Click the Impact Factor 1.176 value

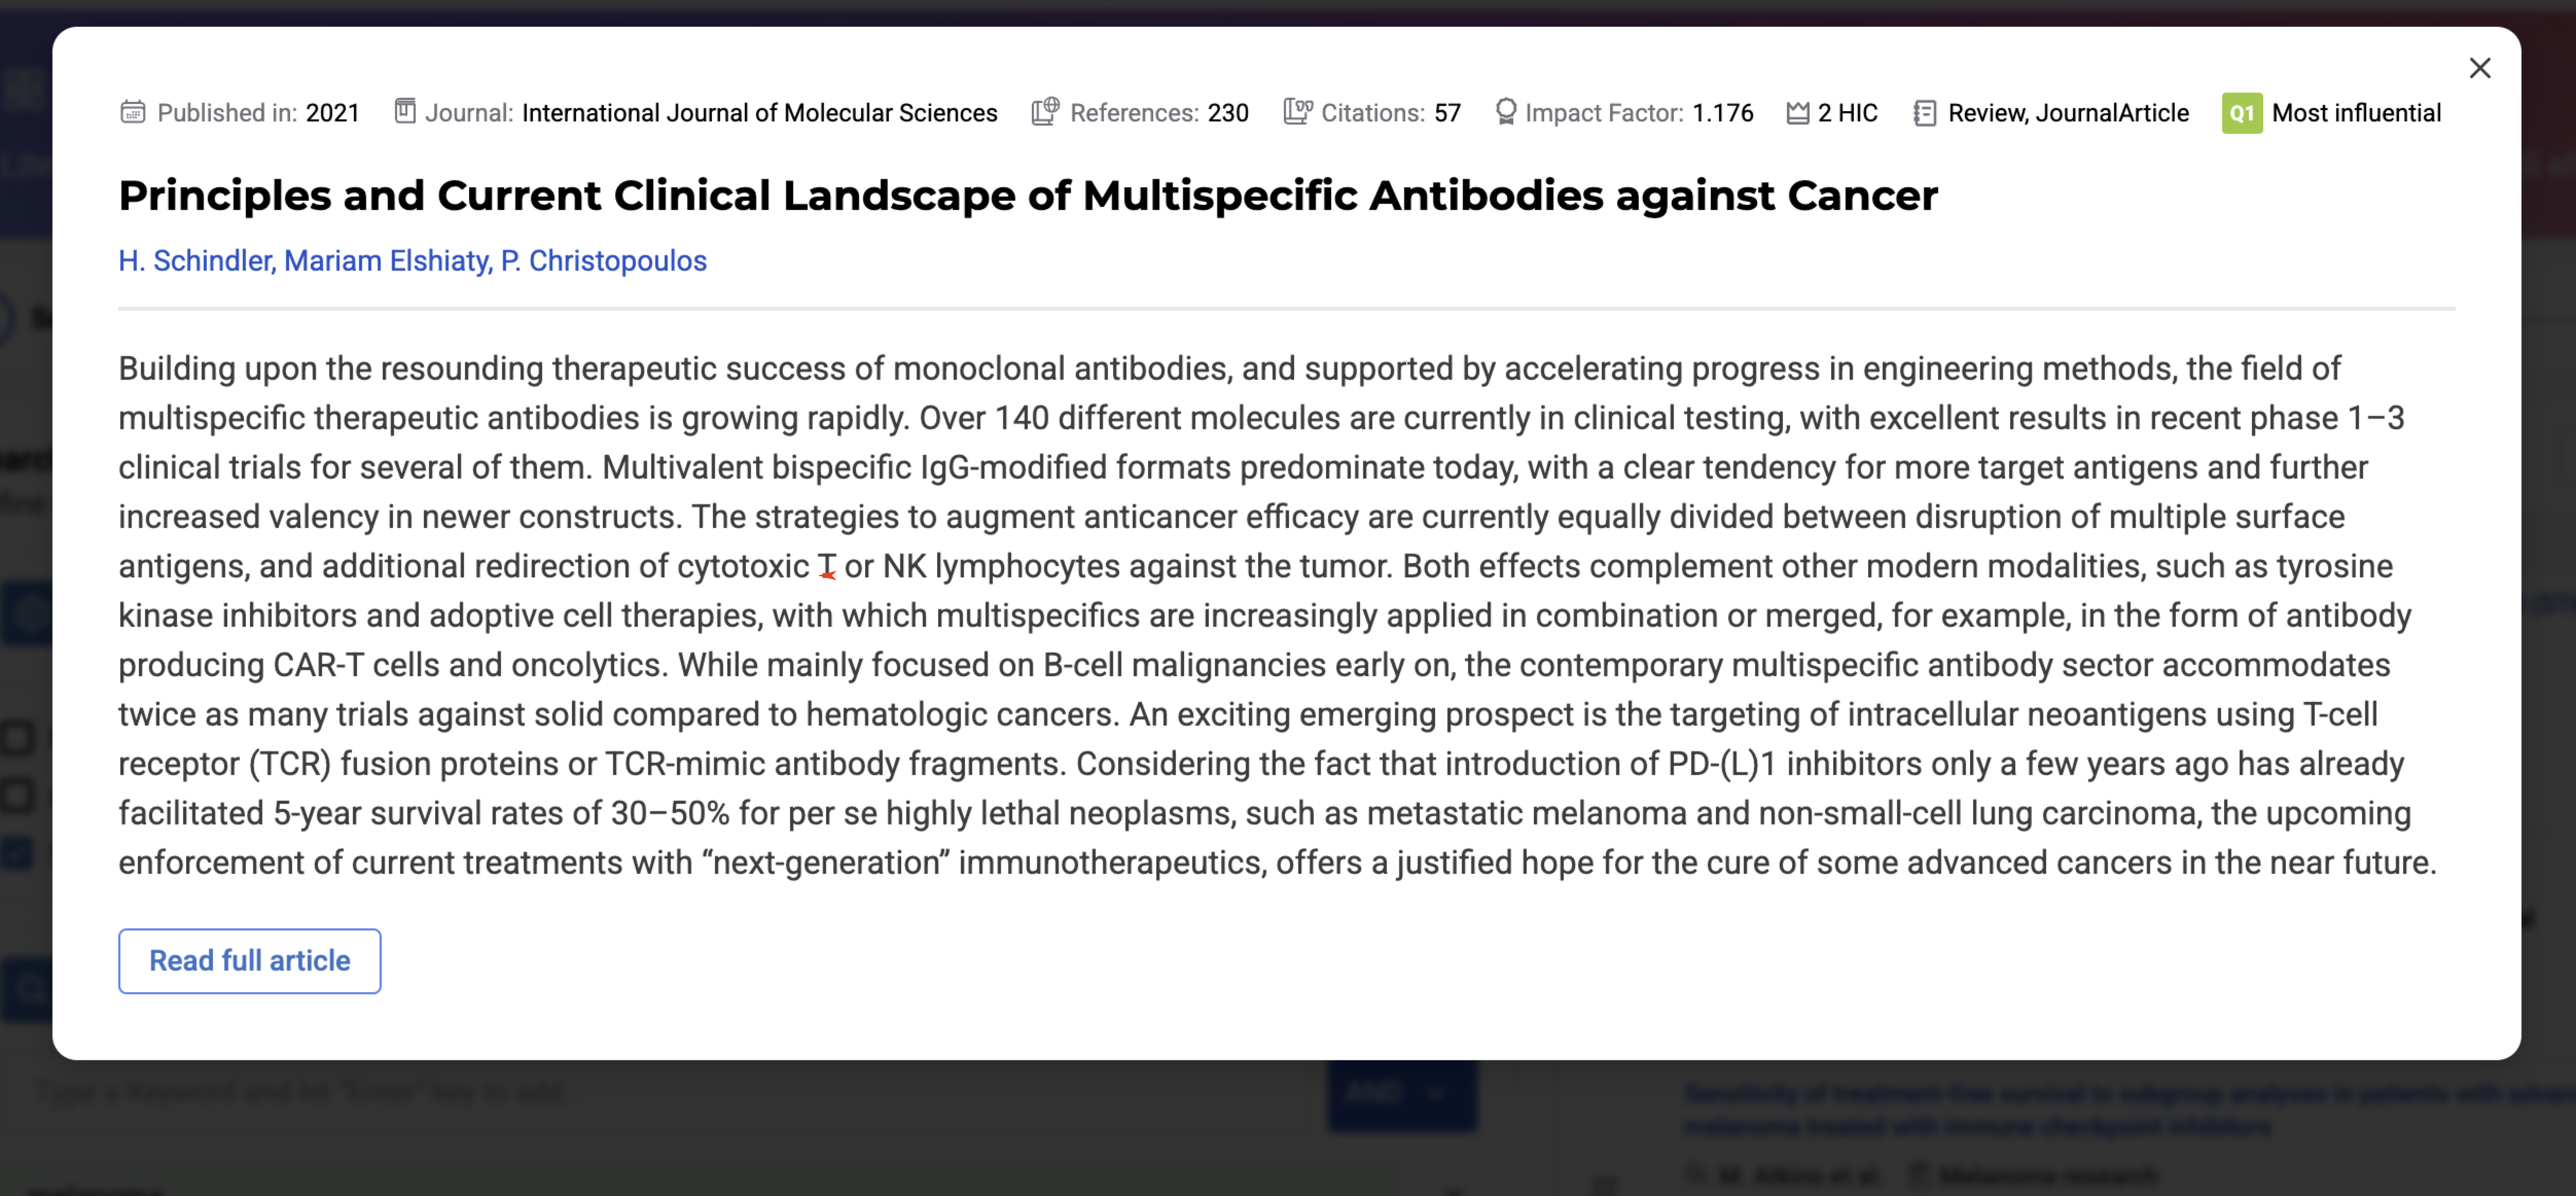(1722, 113)
